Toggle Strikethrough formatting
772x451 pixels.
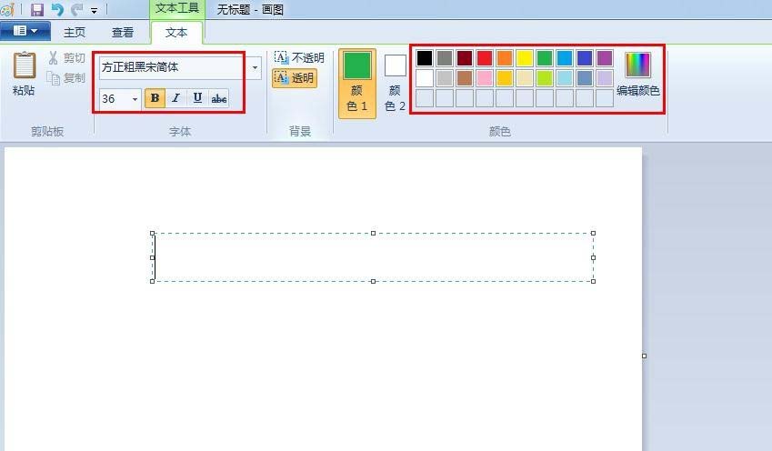(219, 98)
